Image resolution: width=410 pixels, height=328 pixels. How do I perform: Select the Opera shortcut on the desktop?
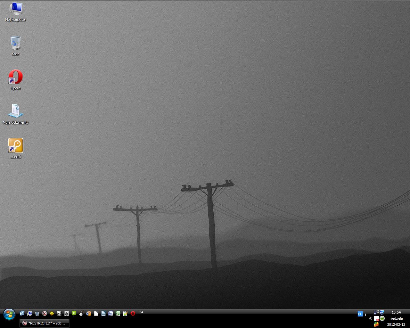coord(15,78)
